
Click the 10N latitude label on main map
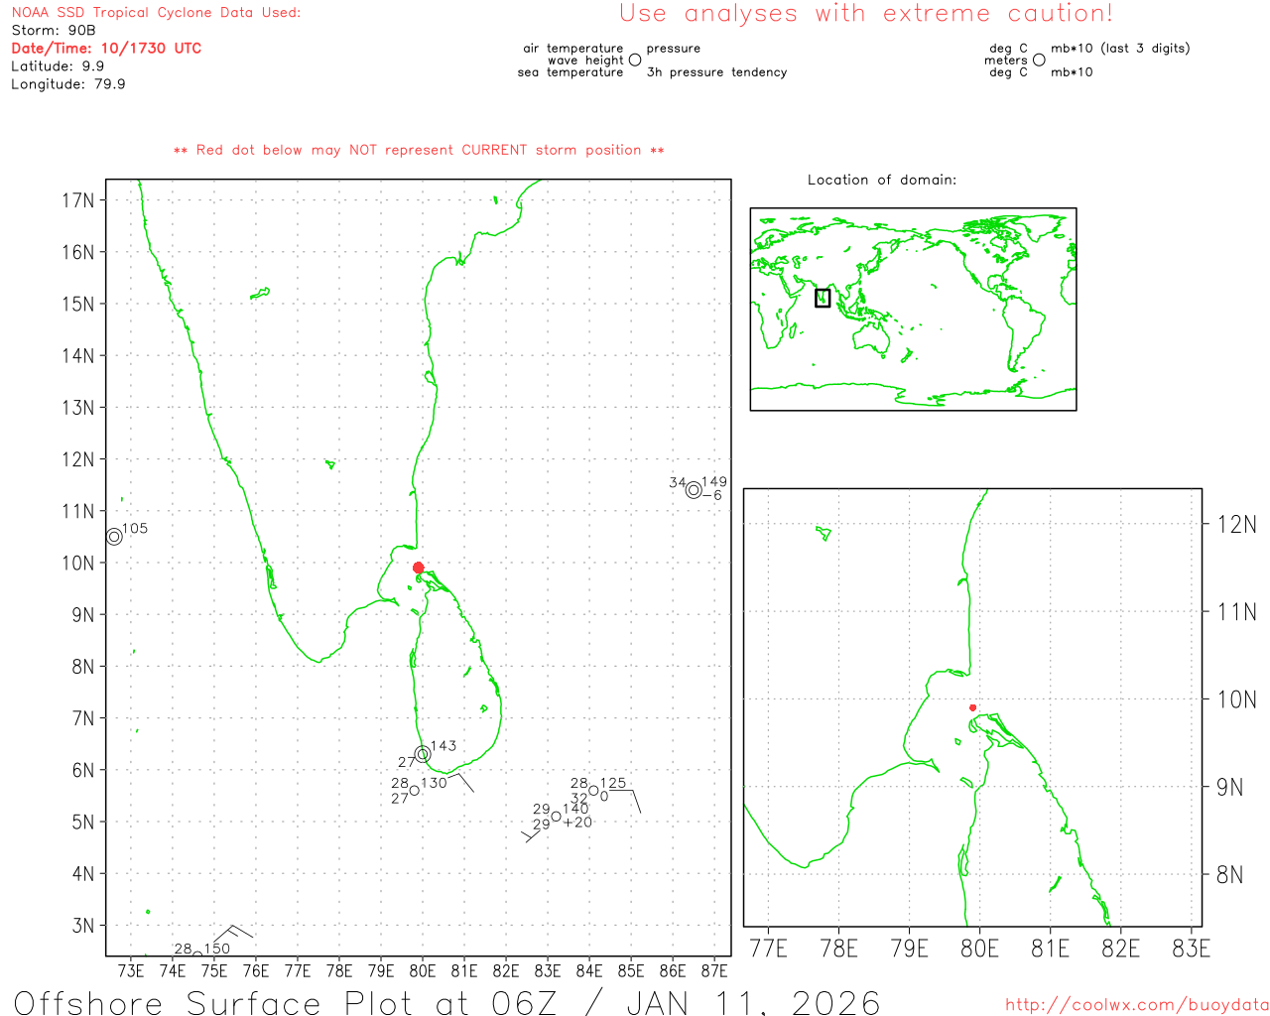78,563
